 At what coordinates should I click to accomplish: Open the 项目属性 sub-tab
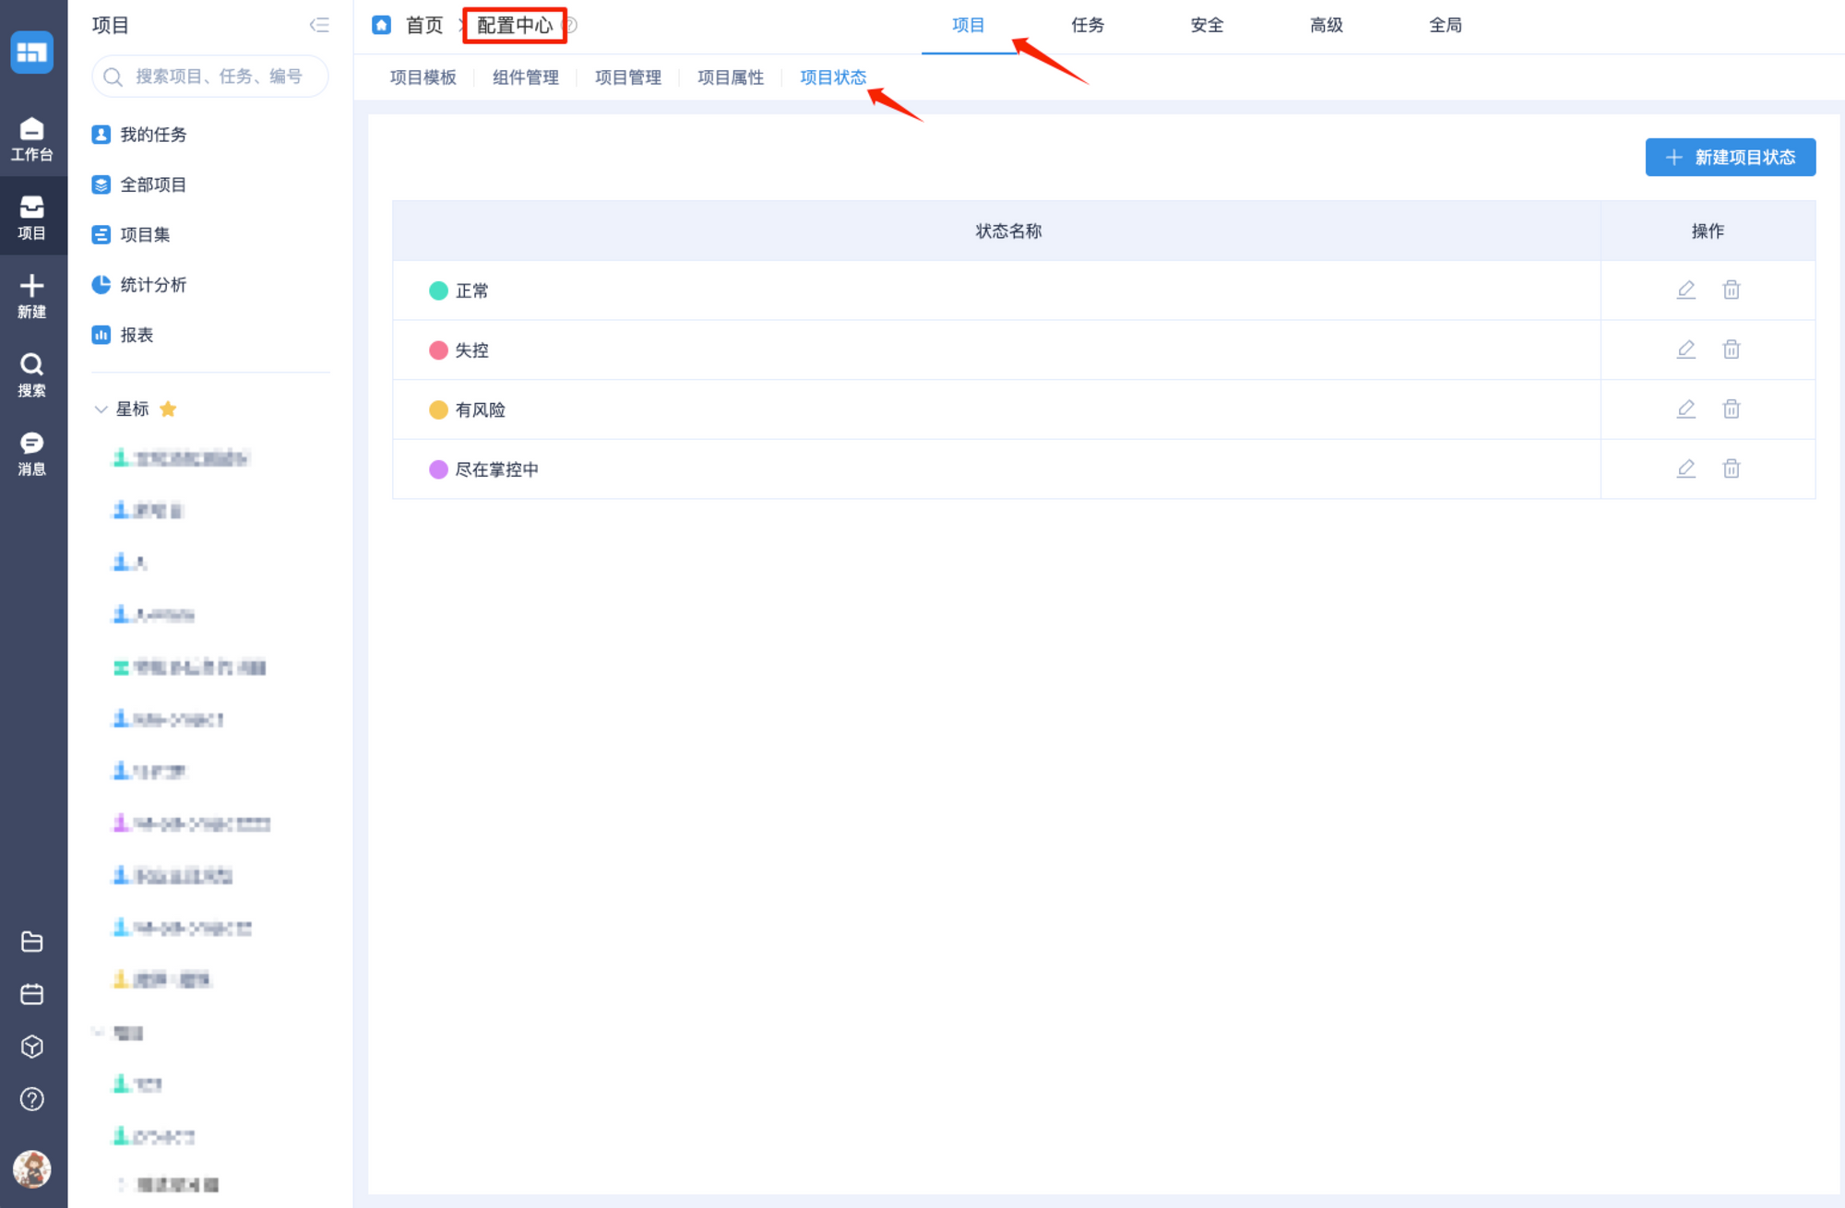[730, 77]
